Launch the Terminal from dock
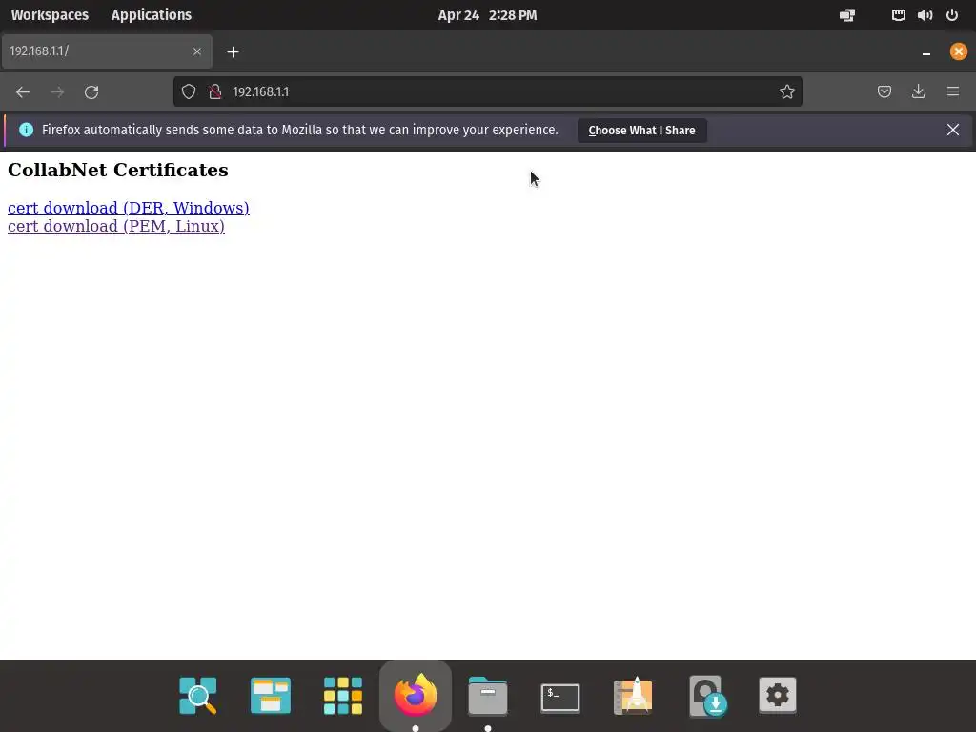 [x=560, y=698]
